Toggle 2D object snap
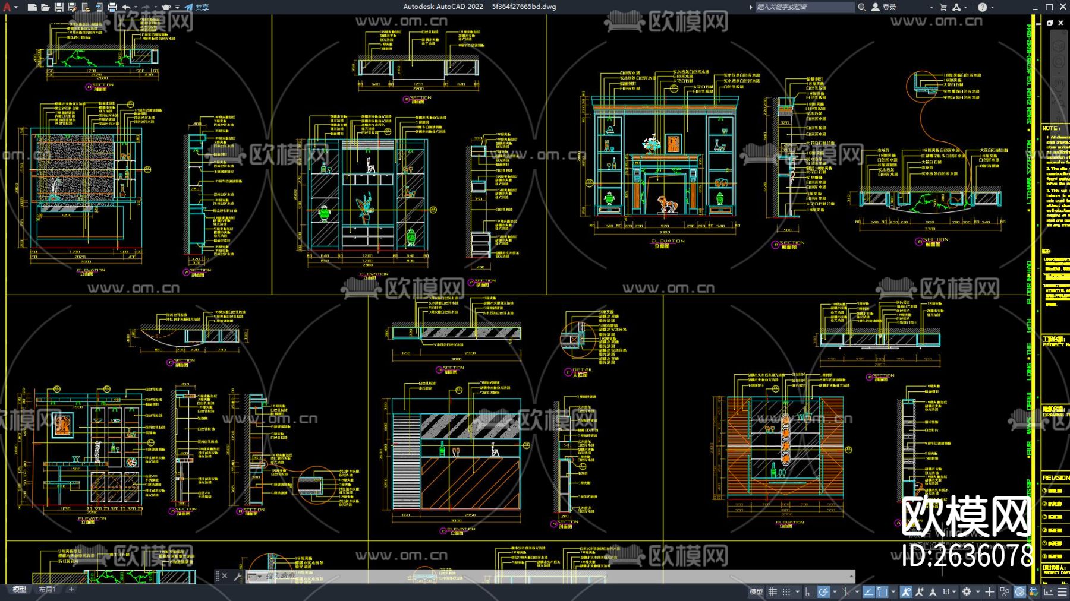The image size is (1070, 601). [882, 591]
